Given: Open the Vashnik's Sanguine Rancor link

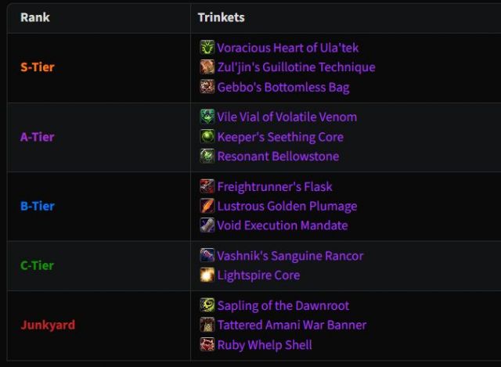Looking at the screenshot, I should click(x=290, y=256).
